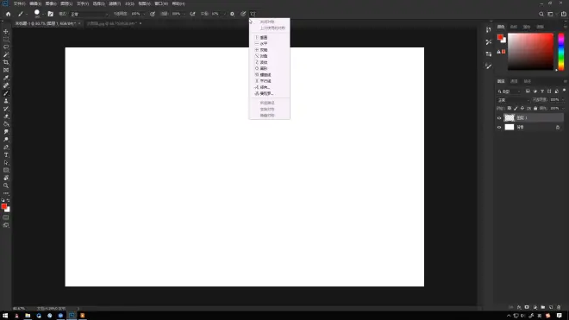The image size is (569, 320).
Task: Select the Pen tool
Action: [6, 147]
